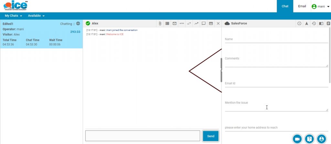Screen dimensions: 331x144
Task: Start video call with camera button
Action: point(297,139)
